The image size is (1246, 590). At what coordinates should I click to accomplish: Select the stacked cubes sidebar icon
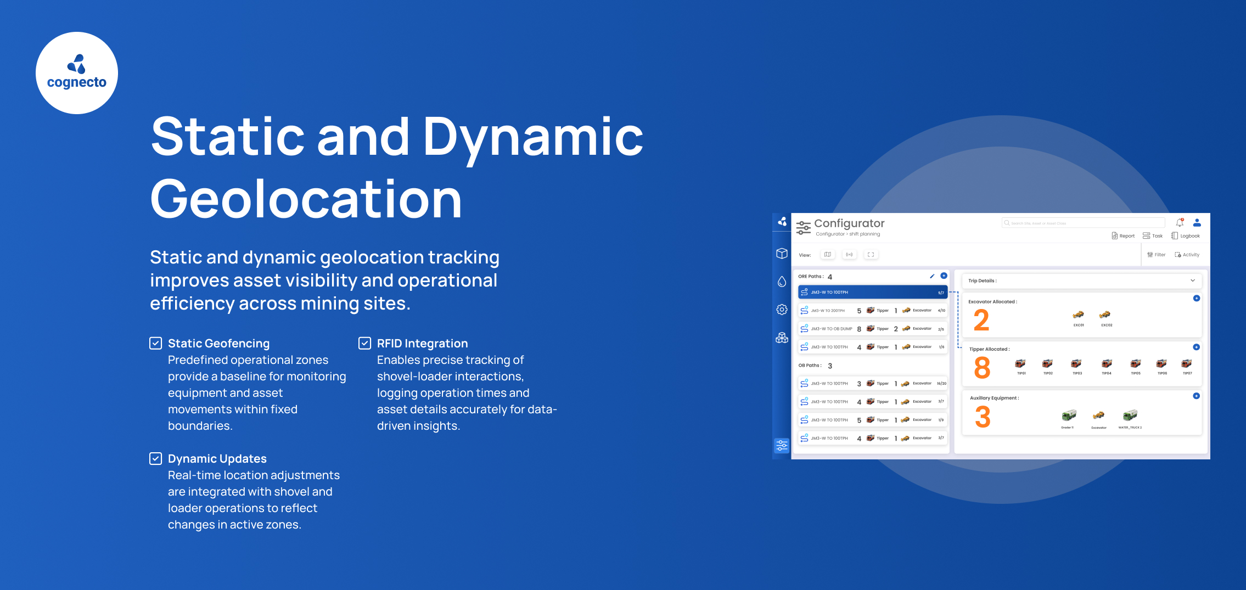click(x=782, y=338)
